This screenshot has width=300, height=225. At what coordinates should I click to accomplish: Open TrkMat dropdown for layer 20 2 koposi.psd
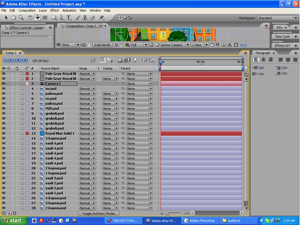tap(110, 168)
